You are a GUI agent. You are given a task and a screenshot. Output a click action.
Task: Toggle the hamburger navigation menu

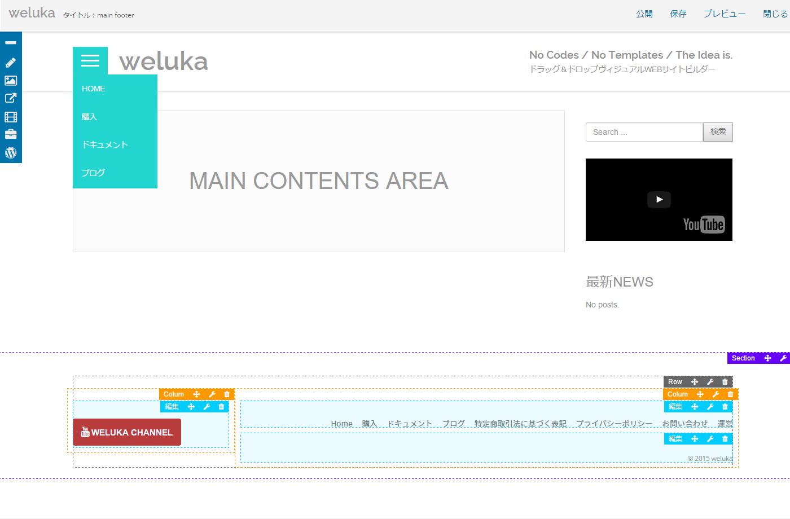pyautogui.click(x=90, y=61)
